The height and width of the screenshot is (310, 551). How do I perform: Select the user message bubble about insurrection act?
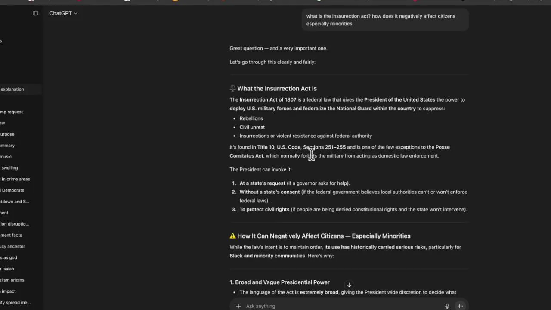click(x=385, y=20)
